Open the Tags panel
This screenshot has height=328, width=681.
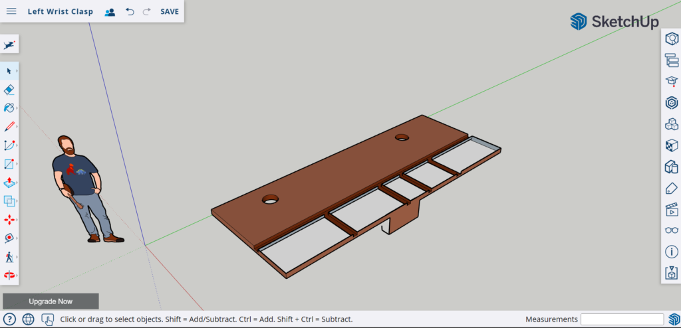pyautogui.click(x=672, y=188)
